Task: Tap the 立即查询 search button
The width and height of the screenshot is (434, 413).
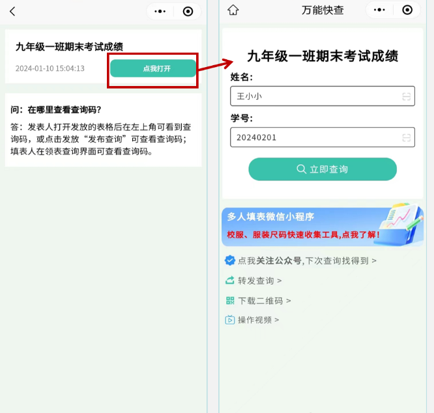Action: coord(323,169)
